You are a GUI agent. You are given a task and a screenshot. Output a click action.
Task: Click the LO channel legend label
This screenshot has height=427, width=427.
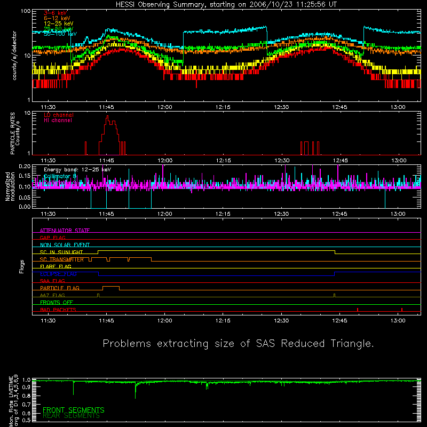pyautogui.click(x=59, y=115)
